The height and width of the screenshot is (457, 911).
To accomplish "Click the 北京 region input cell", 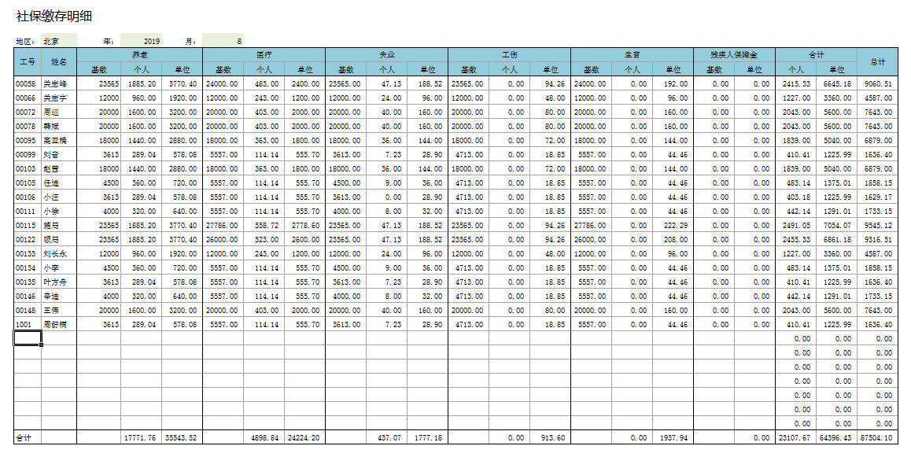I will pyautogui.click(x=59, y=40).
